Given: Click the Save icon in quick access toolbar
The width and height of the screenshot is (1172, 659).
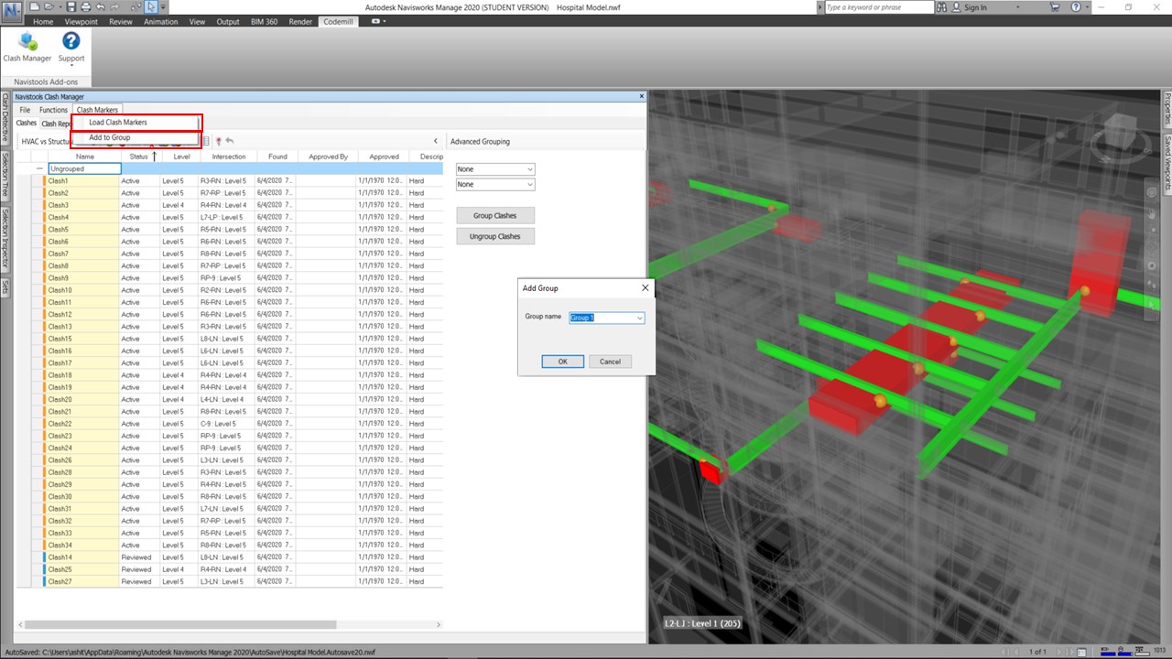Looking at the screenshot, I should point(71,7).
